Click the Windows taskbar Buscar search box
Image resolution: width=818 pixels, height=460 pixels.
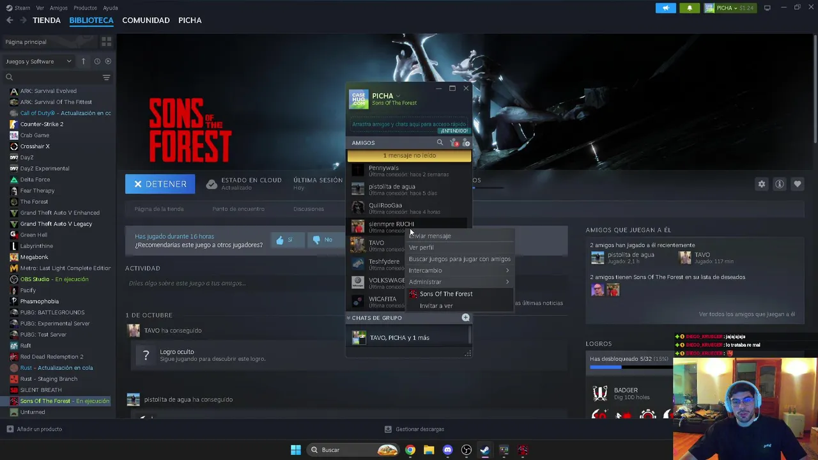[x=353, y=450]
